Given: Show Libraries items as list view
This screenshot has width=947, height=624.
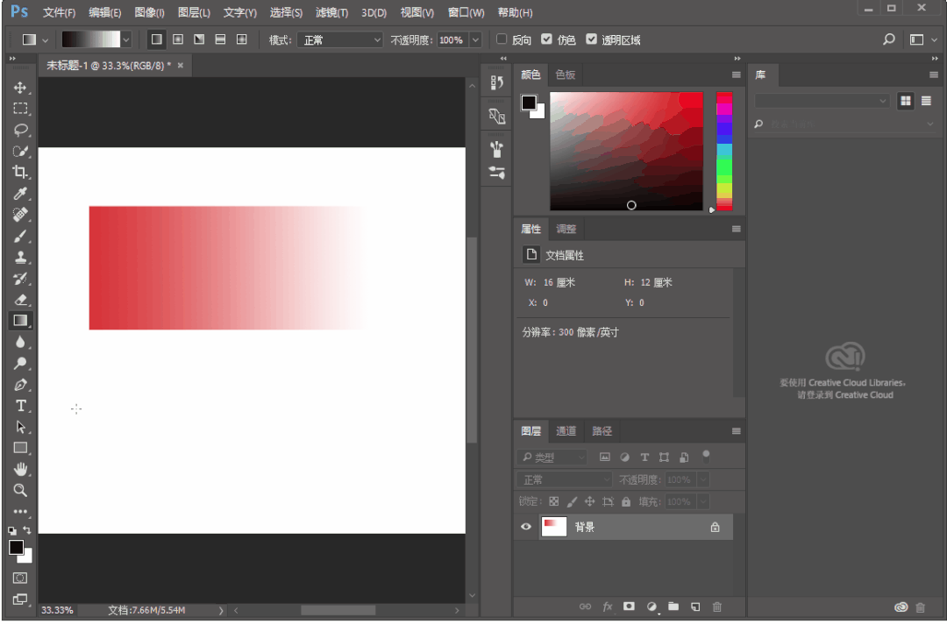Looking at the screenshot, I should click(926, 101).
